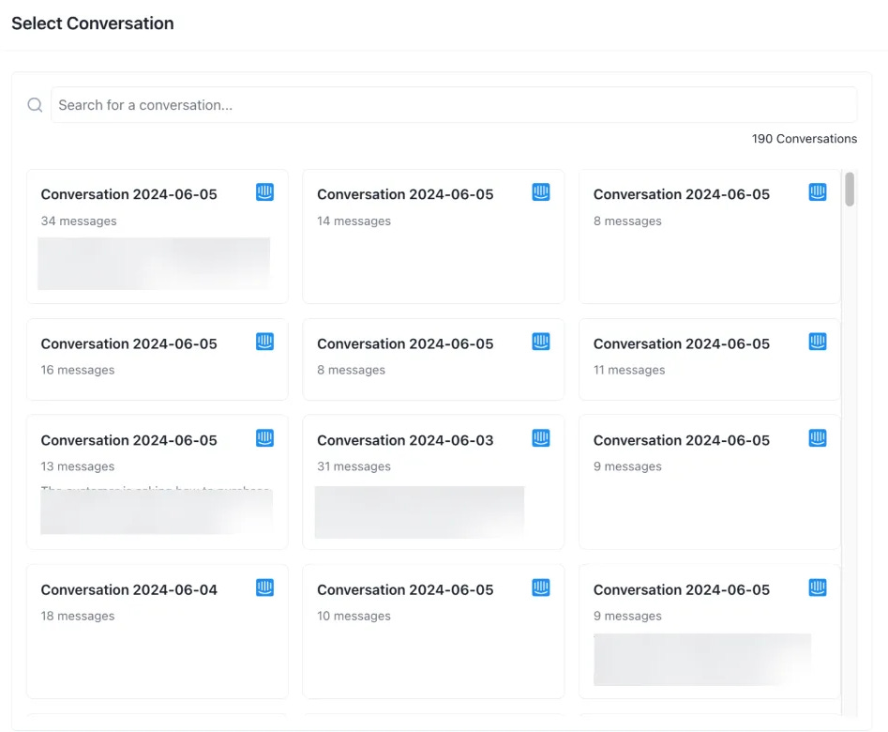
Task: Open the conversation title above '34 messages'
Action: 128,194
